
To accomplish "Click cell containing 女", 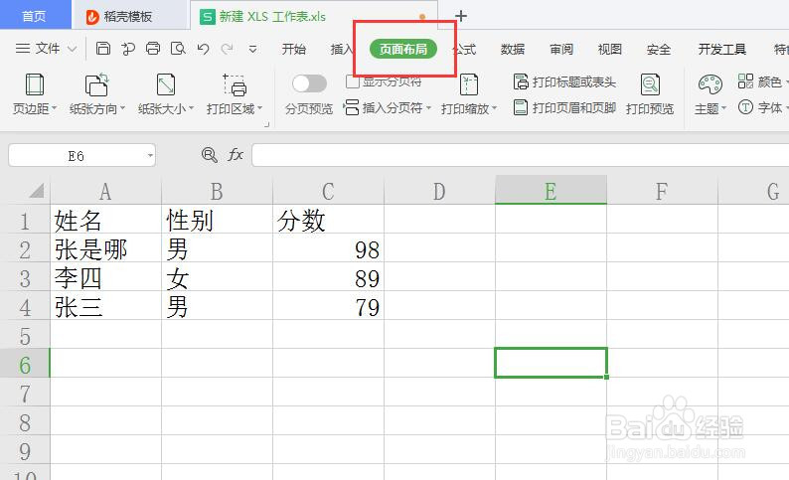I will pyautogui.click(x=217, y=276).
